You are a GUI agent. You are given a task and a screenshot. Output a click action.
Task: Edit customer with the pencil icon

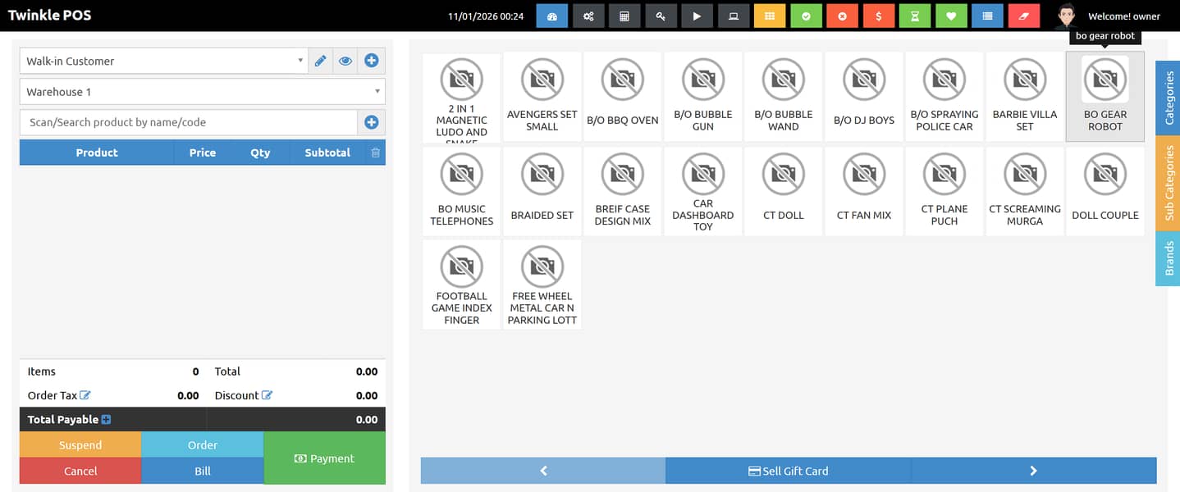[x=321, y=61]
